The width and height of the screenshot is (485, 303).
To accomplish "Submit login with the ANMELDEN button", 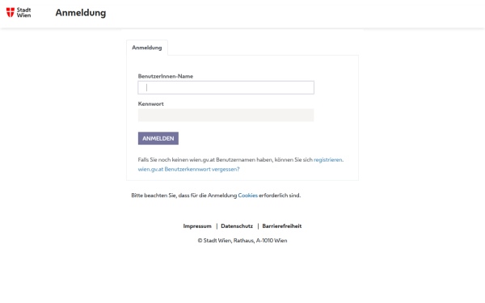I will [158, 138].
